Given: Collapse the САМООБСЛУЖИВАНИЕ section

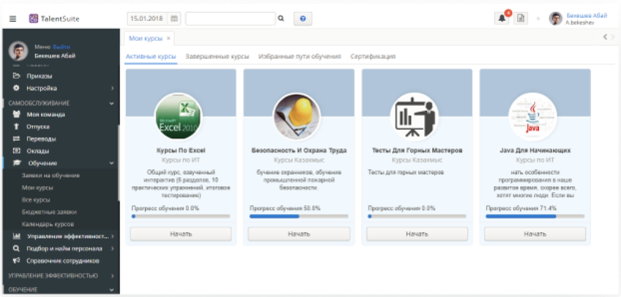Looking at the screenshot, I should [x=112, y=103].
